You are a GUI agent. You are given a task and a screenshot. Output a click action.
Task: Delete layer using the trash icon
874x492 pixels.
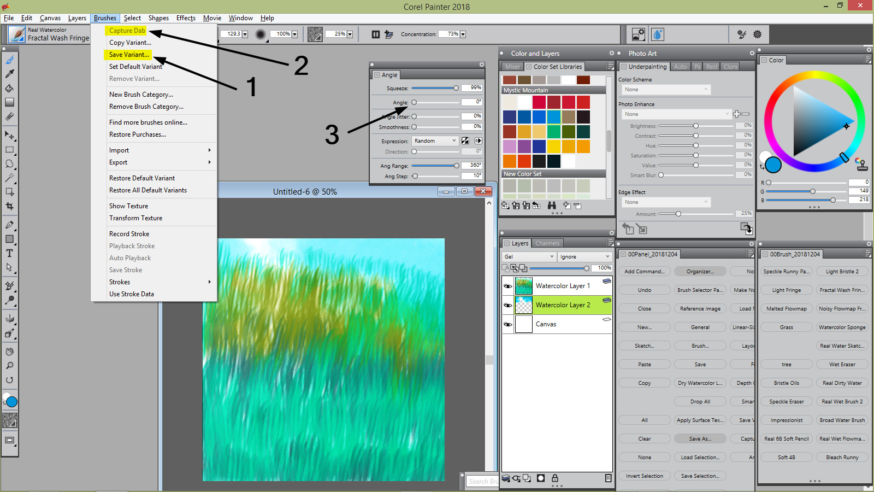[608, 478]
